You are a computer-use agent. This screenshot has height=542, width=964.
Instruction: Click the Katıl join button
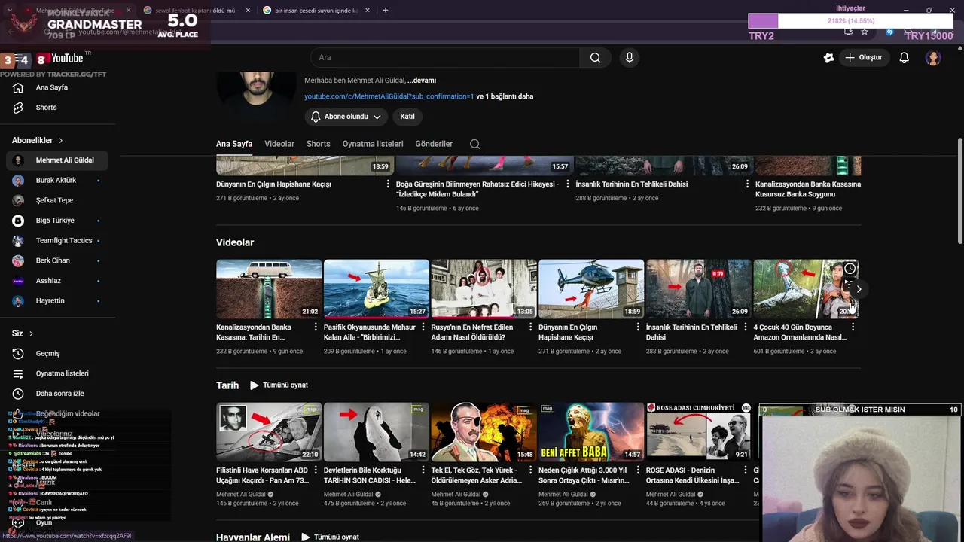point(407,117)
